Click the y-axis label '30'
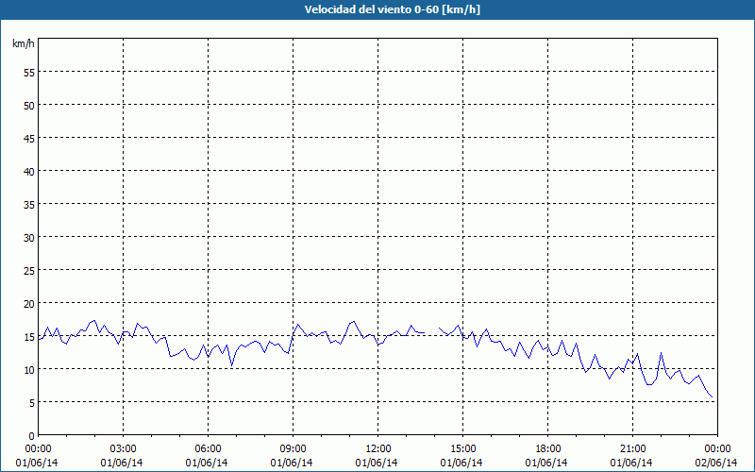The height and width of the screenshot is (472, 755). tap(29, 238)
